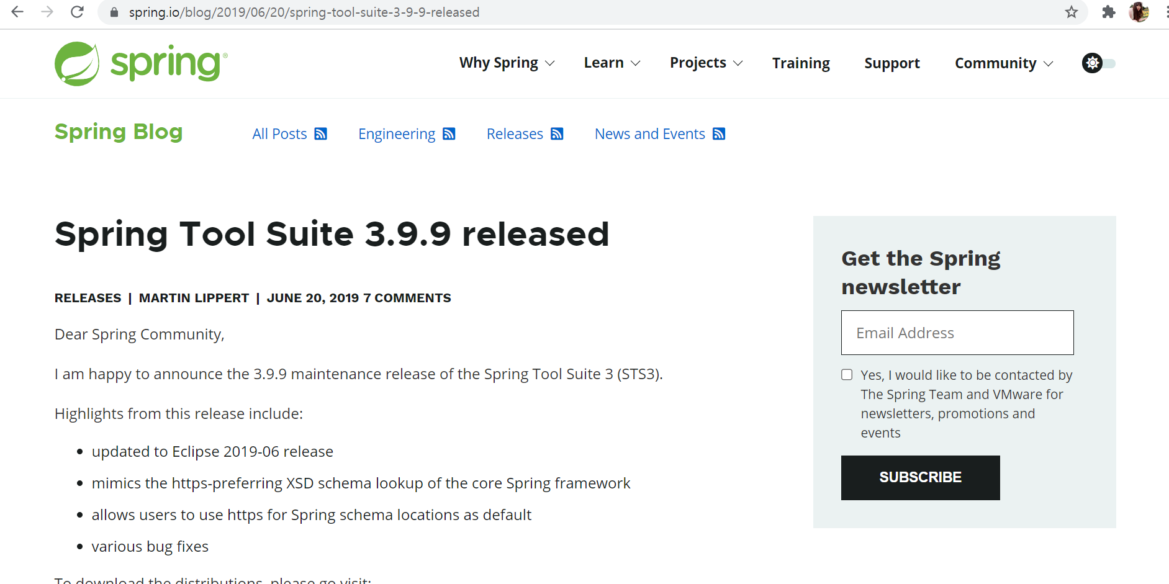The image size is (1169, 584).
Task: Click the 'updated to Eclipse 2019-06 release' bullet
Action: click(x=212, y=452)
